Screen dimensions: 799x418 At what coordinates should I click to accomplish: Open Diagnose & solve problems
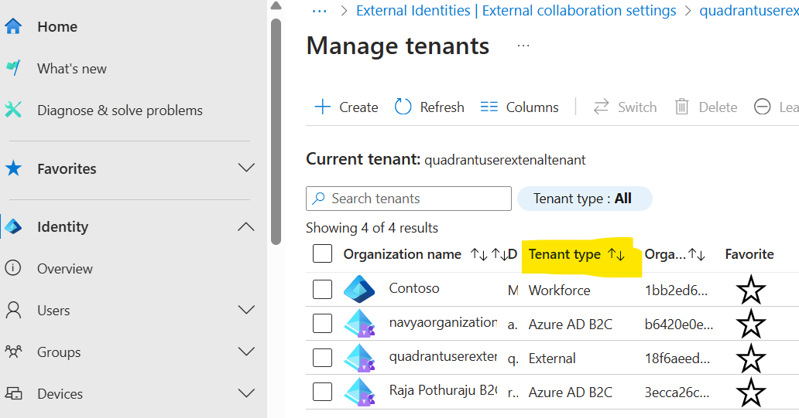tap(120, 110)
